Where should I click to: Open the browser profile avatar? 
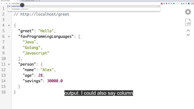tap(189, 3)
